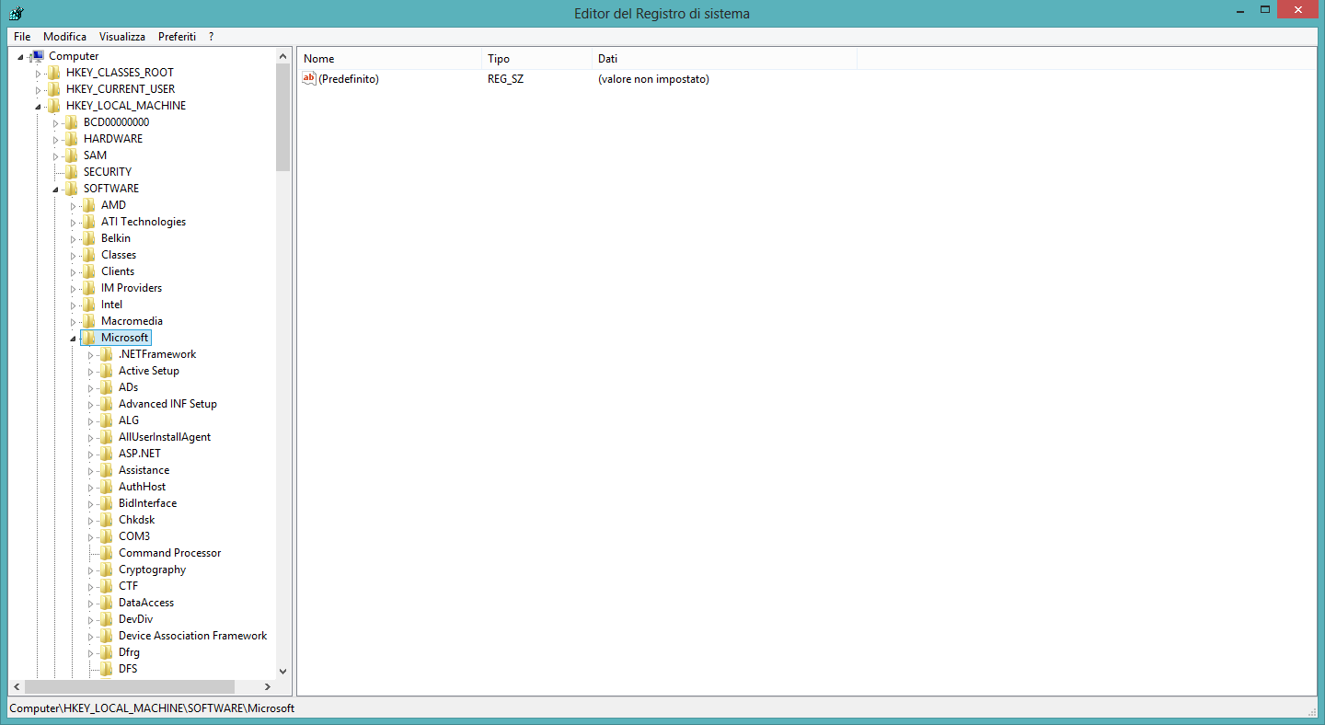Image resolution: width=1325 pixels, height=725 pixels.
Task: Click the vertical scrollbar thumb in tree
Action: click(282, 118)
